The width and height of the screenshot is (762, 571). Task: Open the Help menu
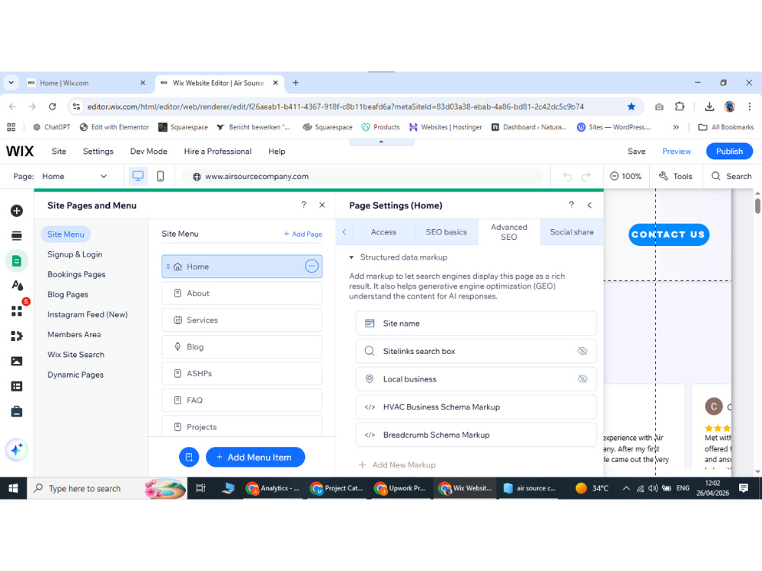click(277, 151)
